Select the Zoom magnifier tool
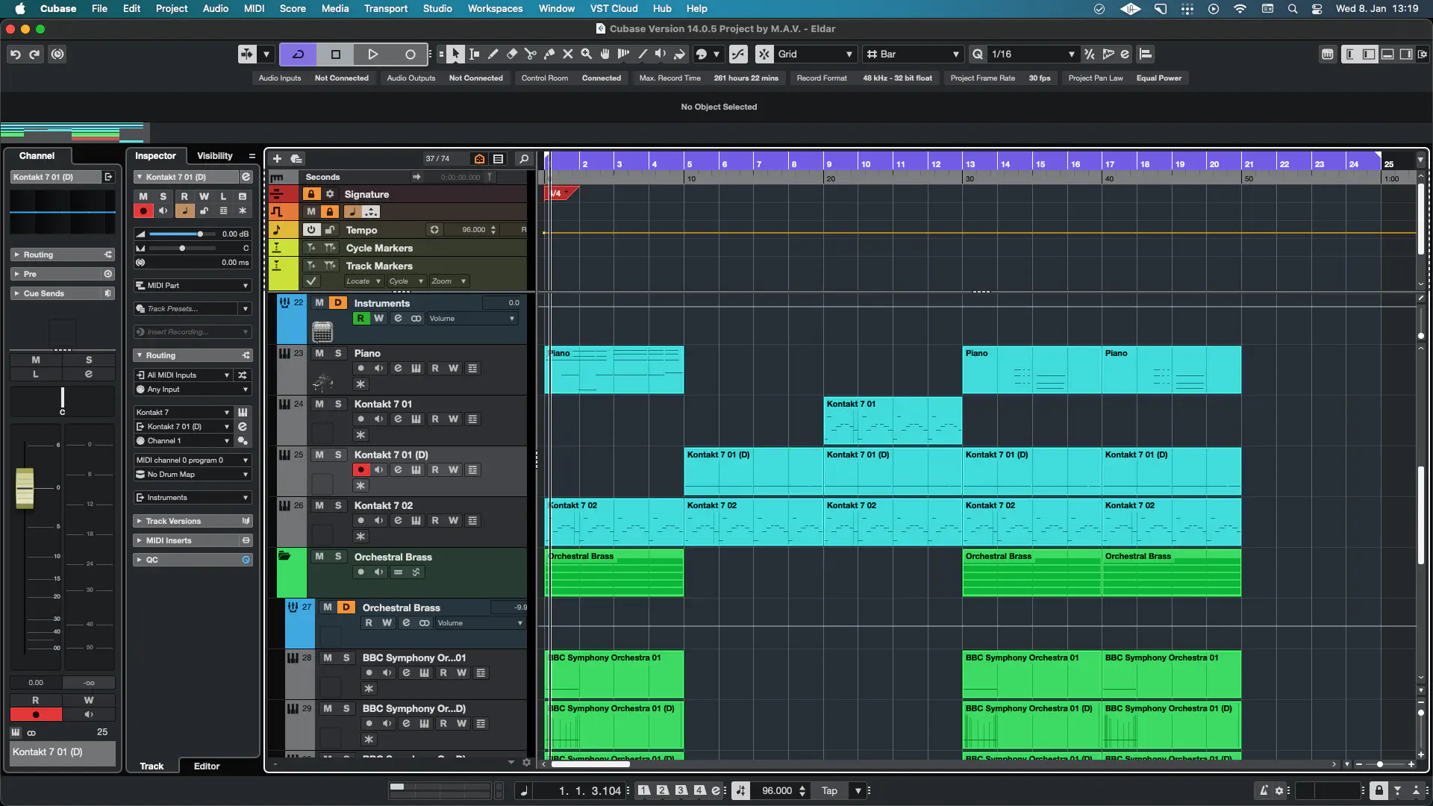Image resolution: width=1433 pixels, height=806 pixels. (x=587, y=54)
